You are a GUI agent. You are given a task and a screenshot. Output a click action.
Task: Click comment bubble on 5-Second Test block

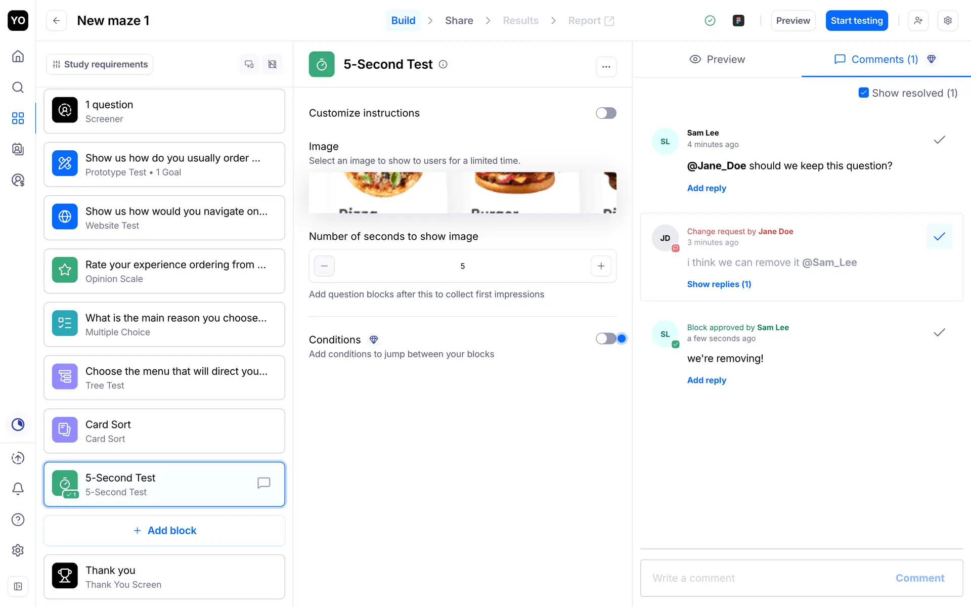pos(263,483)
